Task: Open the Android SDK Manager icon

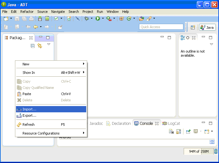Action: coord(40,18)
